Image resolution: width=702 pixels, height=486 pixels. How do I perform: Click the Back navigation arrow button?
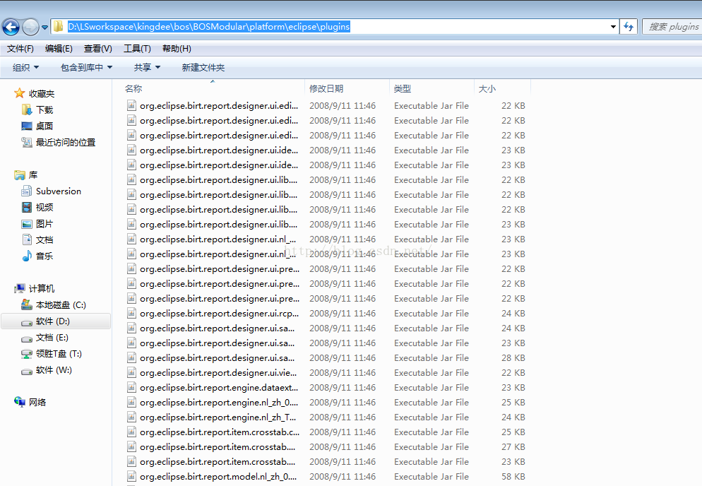(11, 27)
